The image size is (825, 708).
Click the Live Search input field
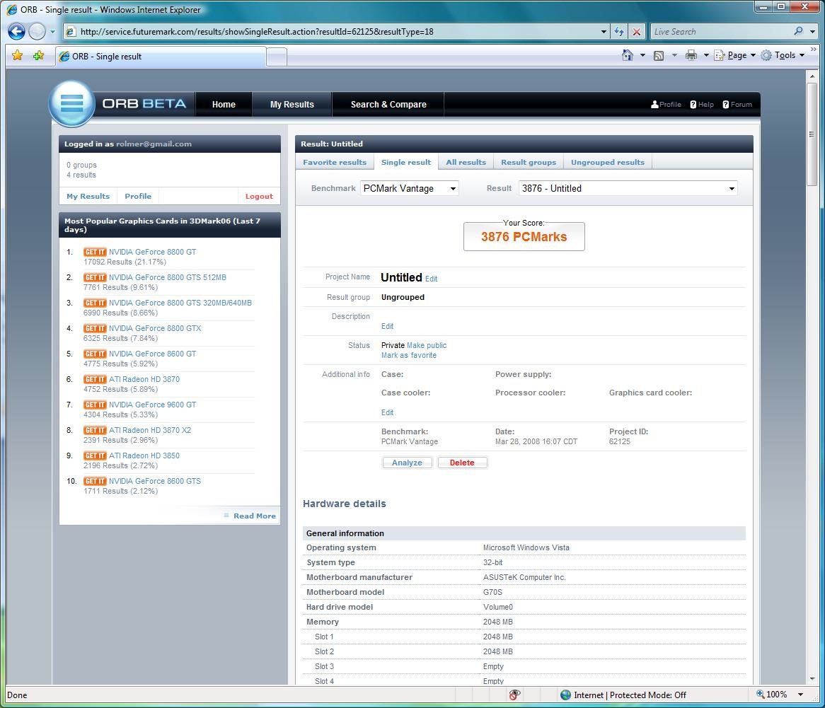pyautogui.click(x=720, y=31)
